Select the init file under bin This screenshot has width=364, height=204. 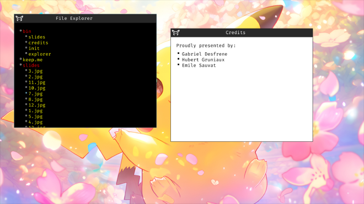point(34,48)
